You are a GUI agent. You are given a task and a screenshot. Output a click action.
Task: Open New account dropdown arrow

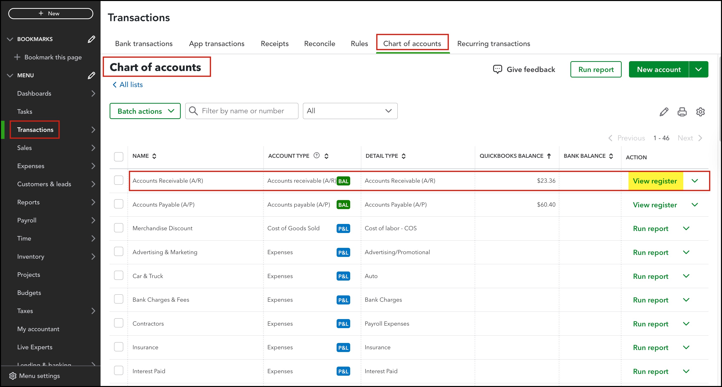pos(698,69)
